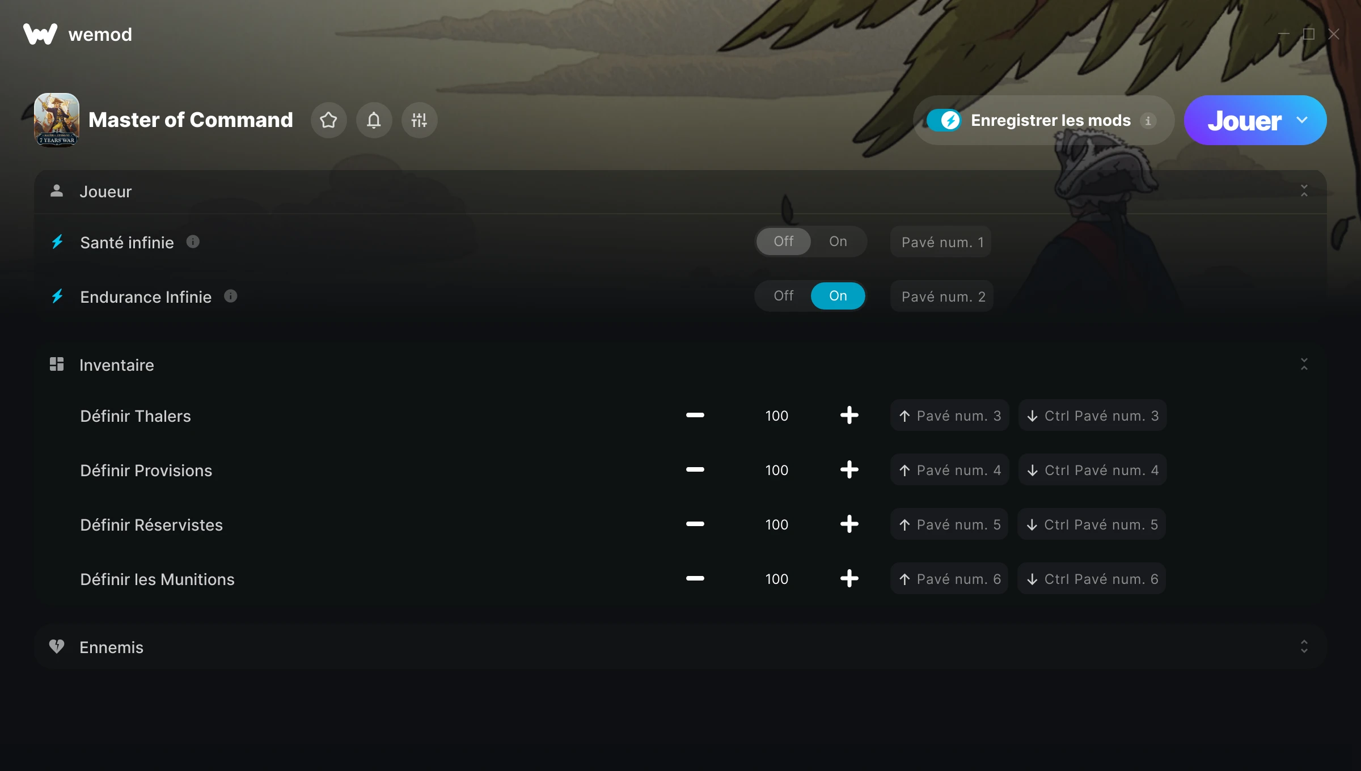View info about Enregistrer les mods

pos(1148,121)
